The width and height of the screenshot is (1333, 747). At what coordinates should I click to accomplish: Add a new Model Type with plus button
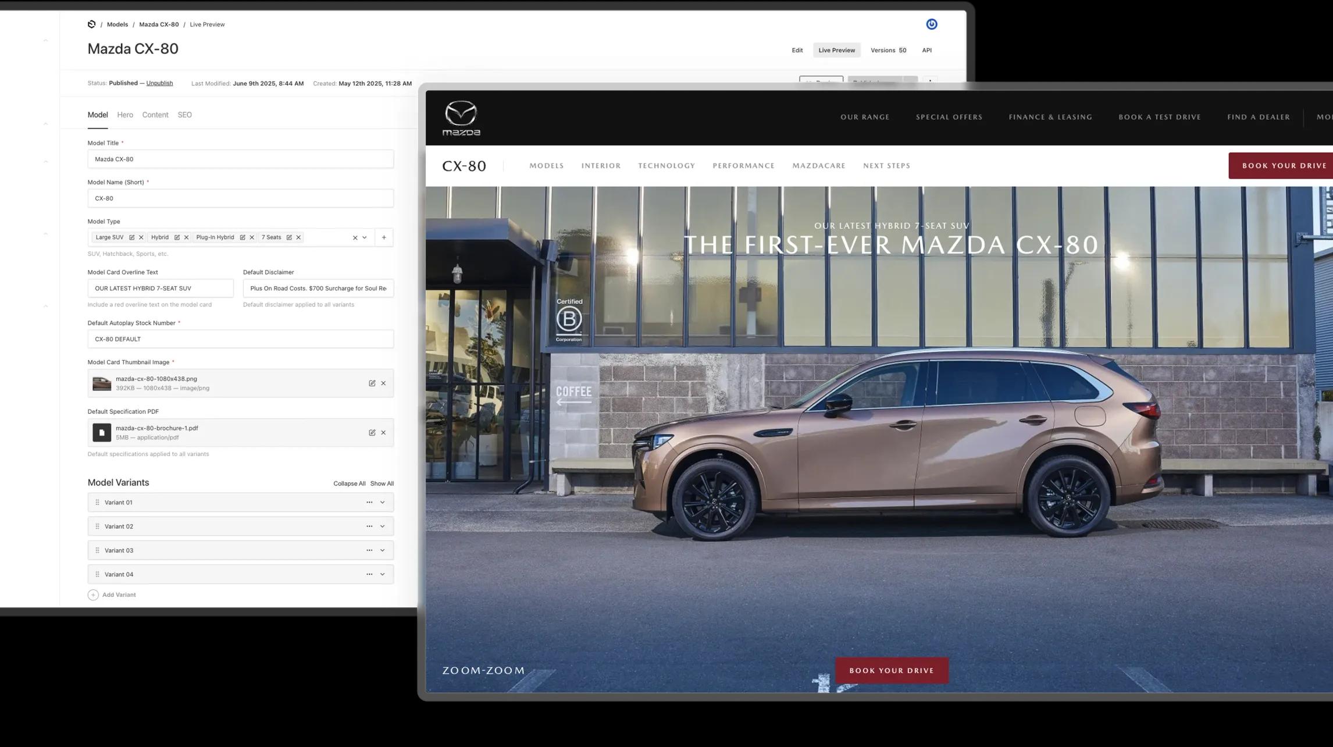(384, 237)
